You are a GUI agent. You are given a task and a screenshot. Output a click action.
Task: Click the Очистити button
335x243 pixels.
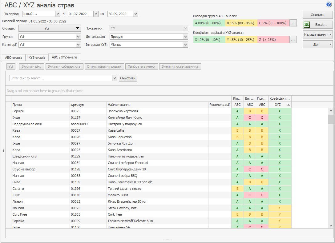[x=128, y=78]
